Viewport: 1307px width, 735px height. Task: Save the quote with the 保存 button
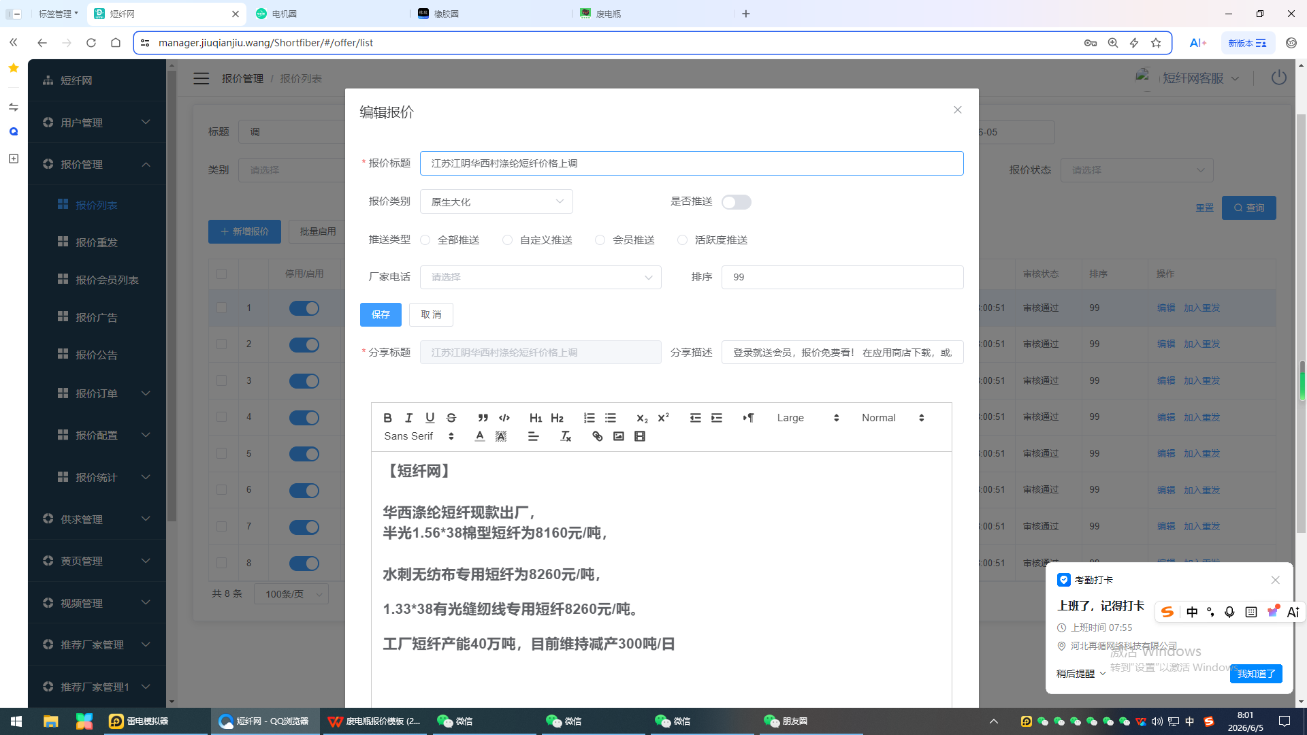coord(381,314)
